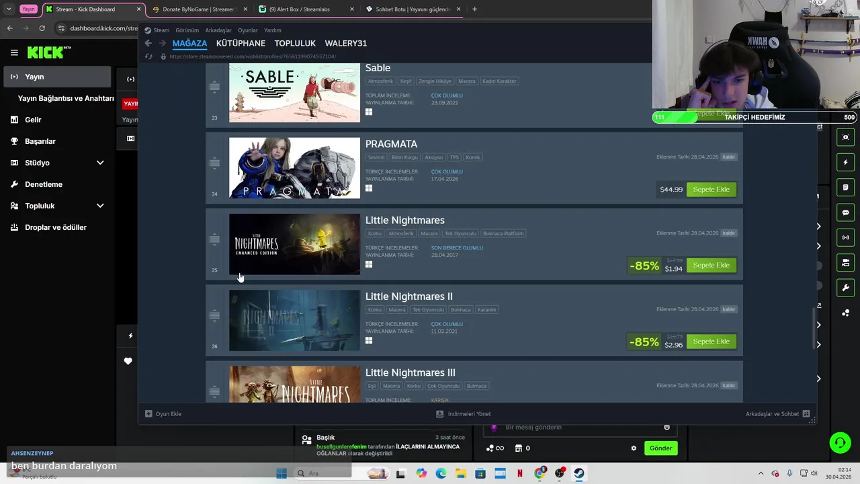Viewport: 860px width, 484px height.
Task: Click Netflix icon in Windows taskbar
Action: 519,473
